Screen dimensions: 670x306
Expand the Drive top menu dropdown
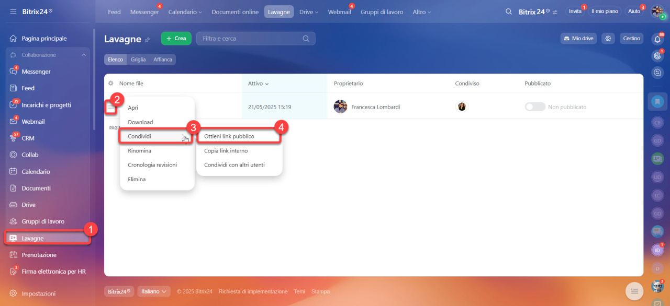tap(309, 12)
